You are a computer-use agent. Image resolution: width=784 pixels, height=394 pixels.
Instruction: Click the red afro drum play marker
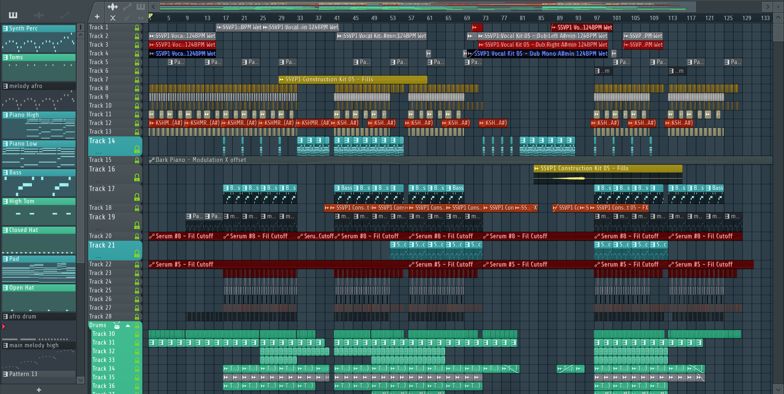(x=4, y=327)
